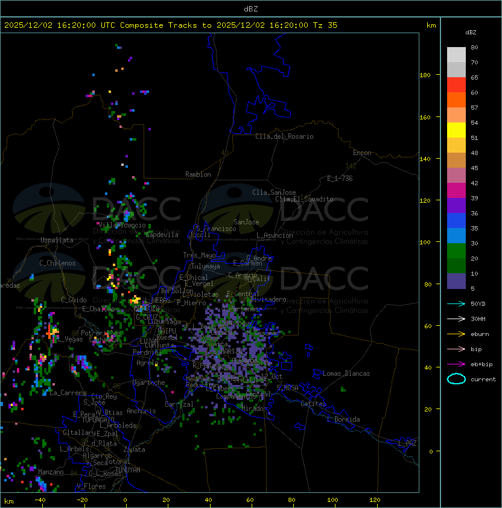Click the 'dBZ' label above the color scale
The width and height of the screenshot is (502, 508).
471,33
